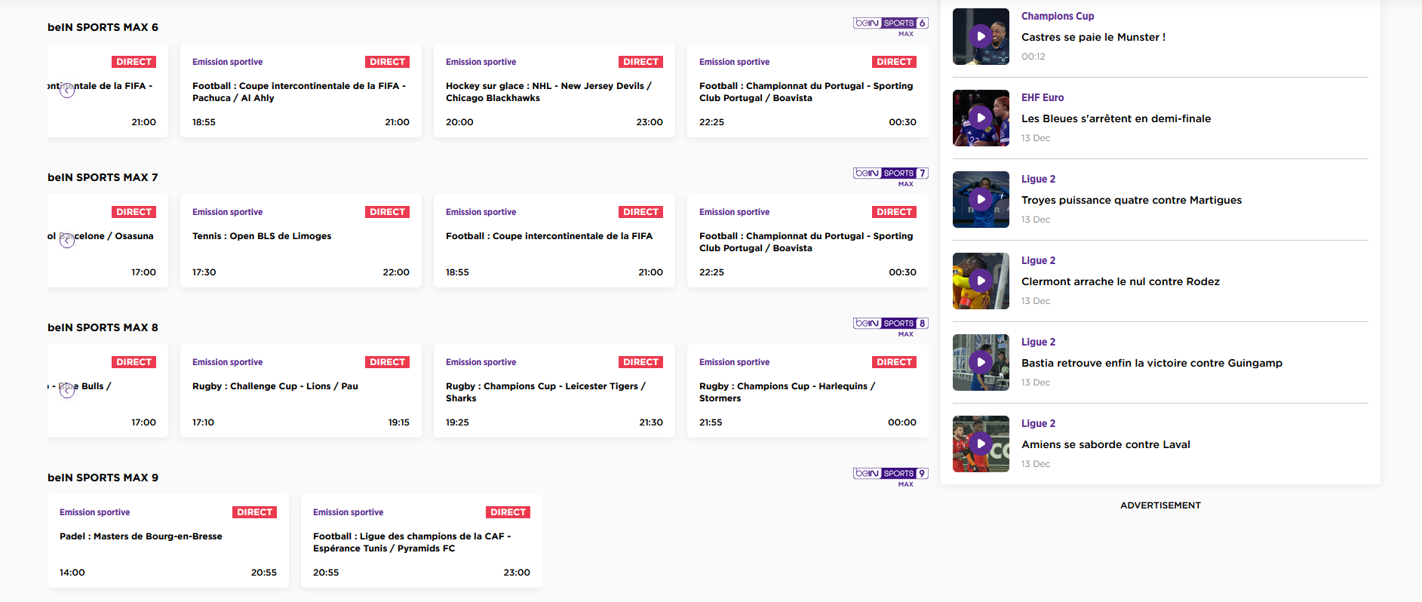Play the Clermont arrache le nul video

pos(981,281)
